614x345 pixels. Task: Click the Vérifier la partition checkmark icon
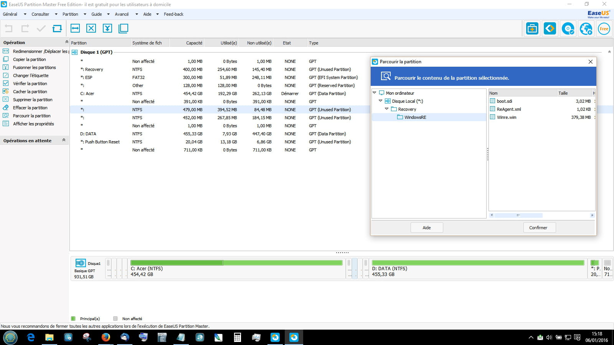tap(6, 84)
